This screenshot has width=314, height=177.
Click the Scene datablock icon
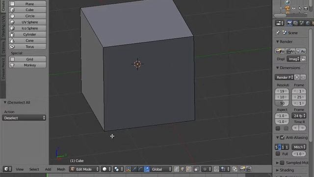(285, 33)
